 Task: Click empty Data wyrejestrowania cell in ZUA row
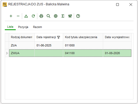click(x=117, y=45)
